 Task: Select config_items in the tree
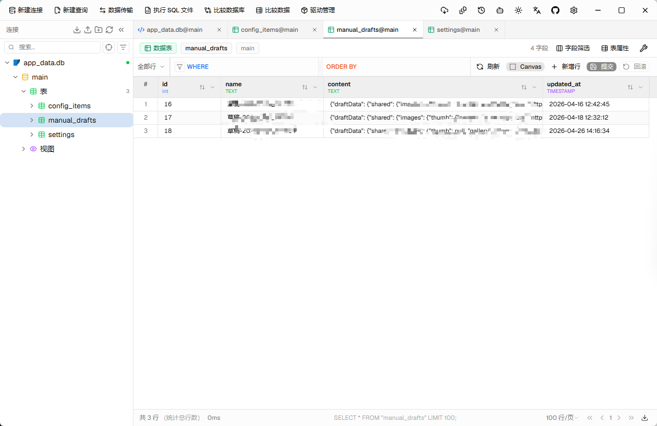[x=69, y=106]
